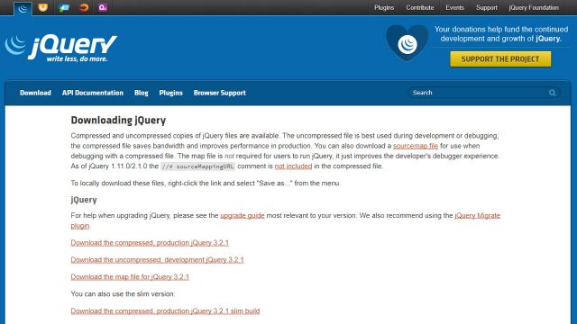The image size is (577, 324).
Task: Open the Events top menu
Action: tap(454, 7)
